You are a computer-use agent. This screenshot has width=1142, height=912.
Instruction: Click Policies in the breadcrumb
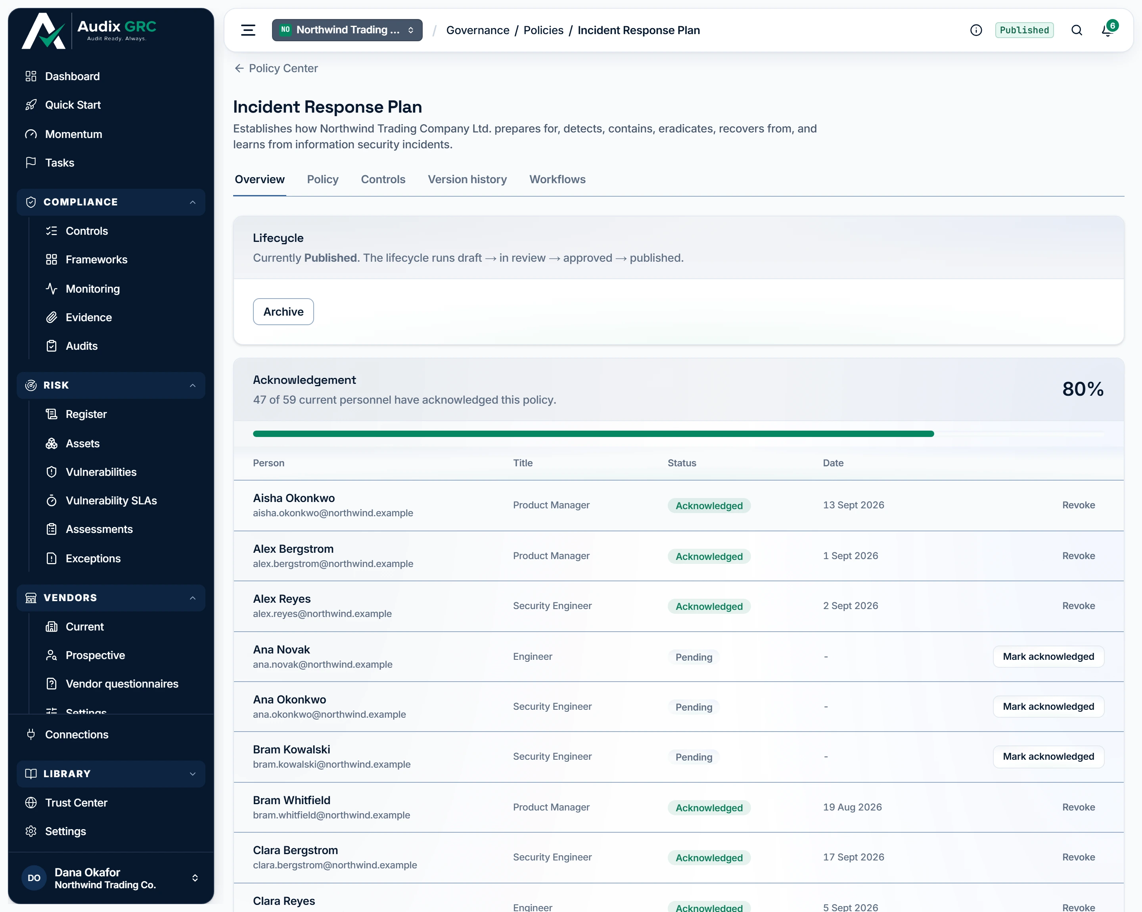pos(544,30)
